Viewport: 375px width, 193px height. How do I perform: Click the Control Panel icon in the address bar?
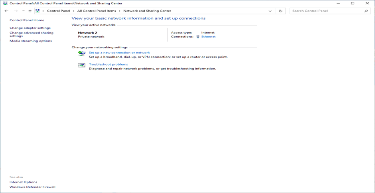37,11
